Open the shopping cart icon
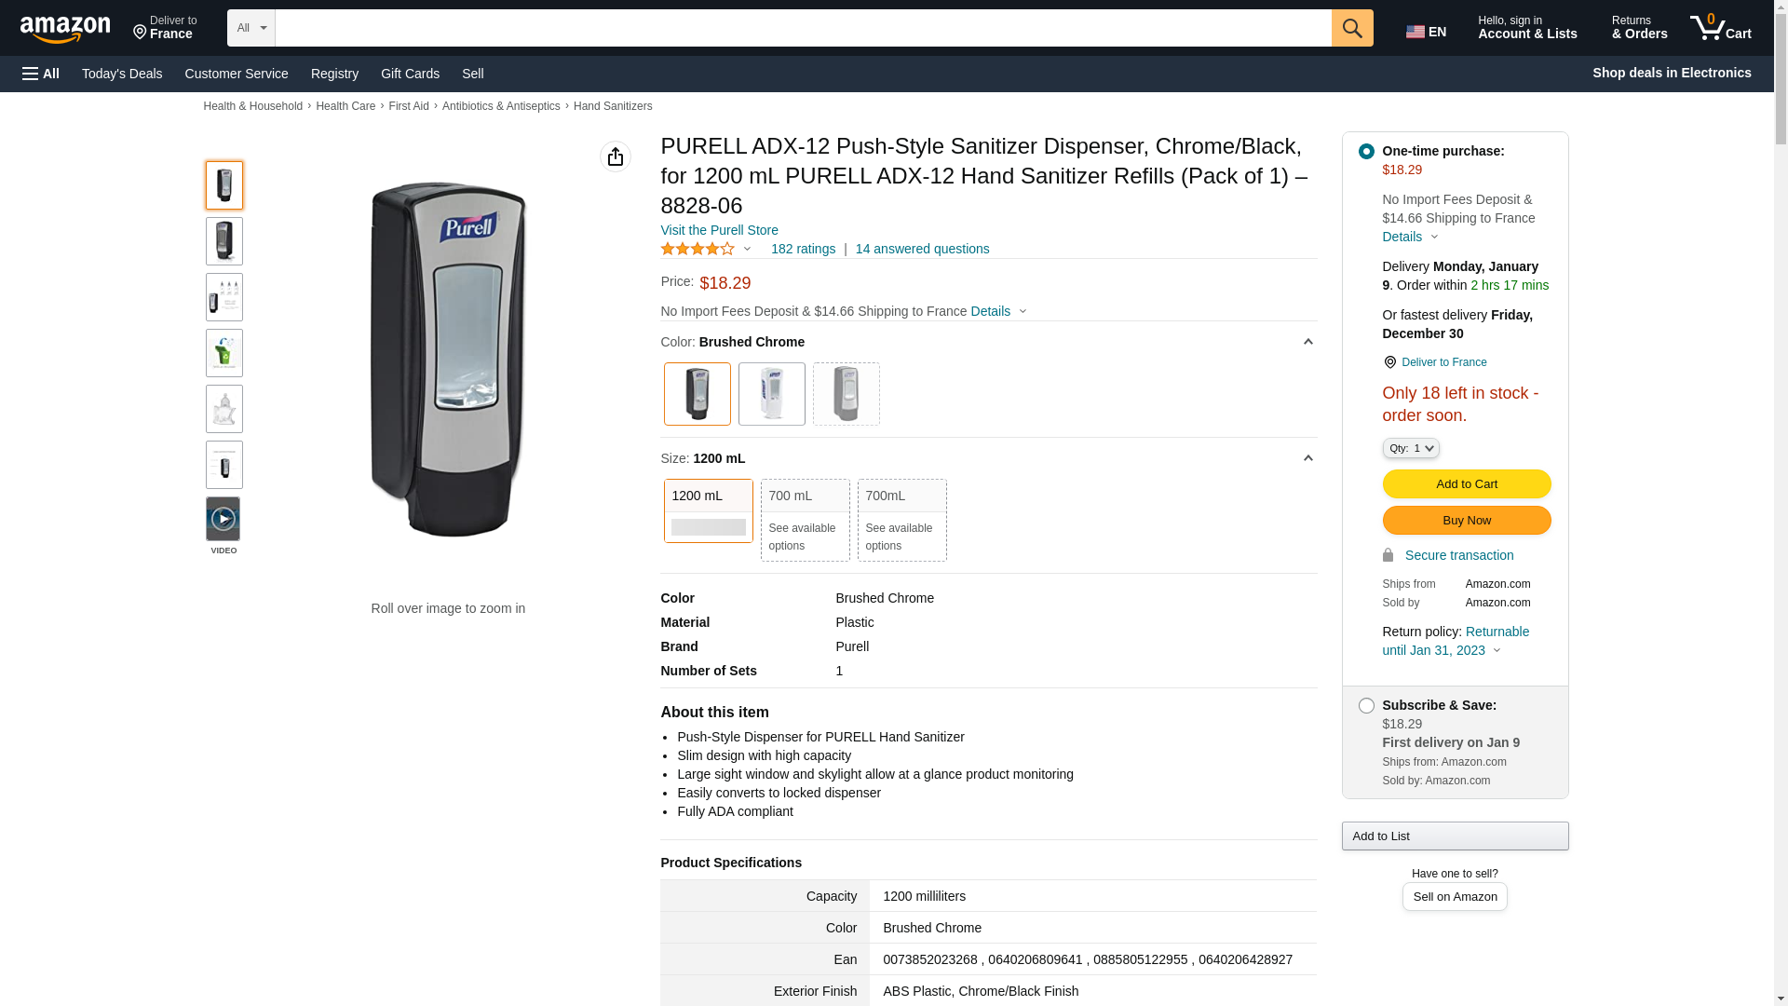The height and width of the screenshot is (1006, 1788). pos(1720,28)
